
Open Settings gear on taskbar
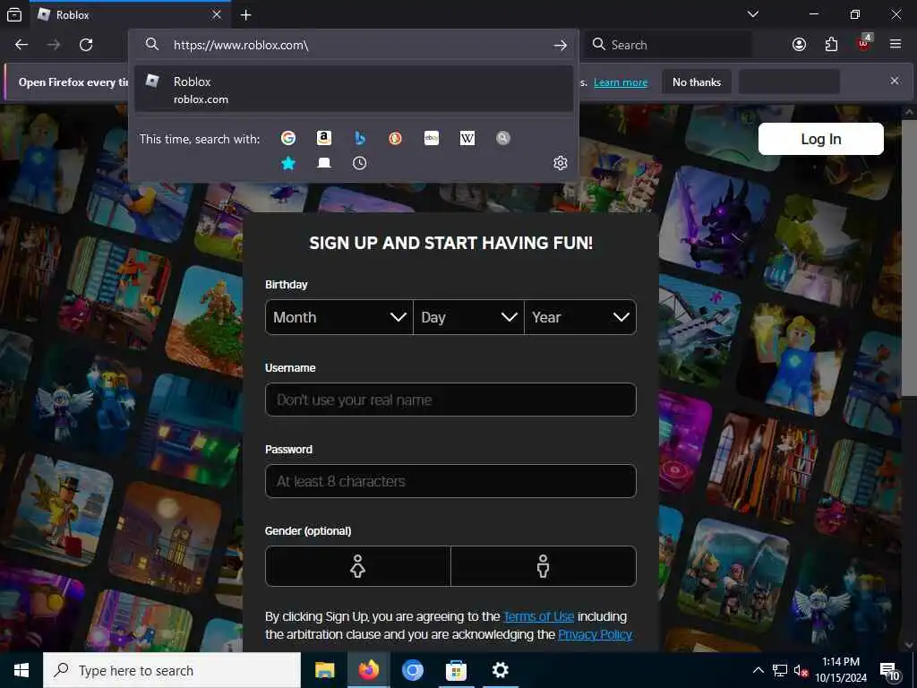(500, 670)
